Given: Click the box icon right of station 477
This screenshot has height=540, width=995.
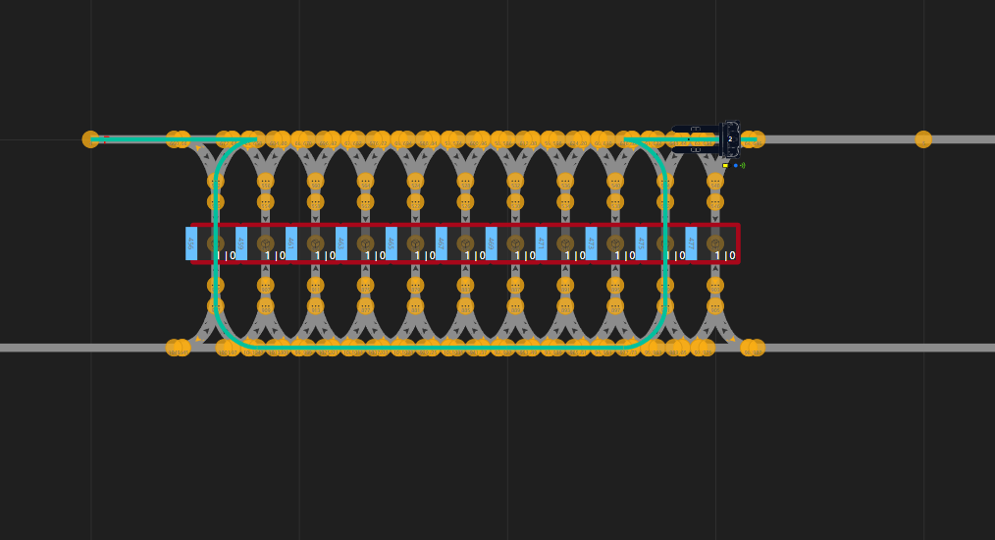Looking at the screenshot, I should click(715, 243).
